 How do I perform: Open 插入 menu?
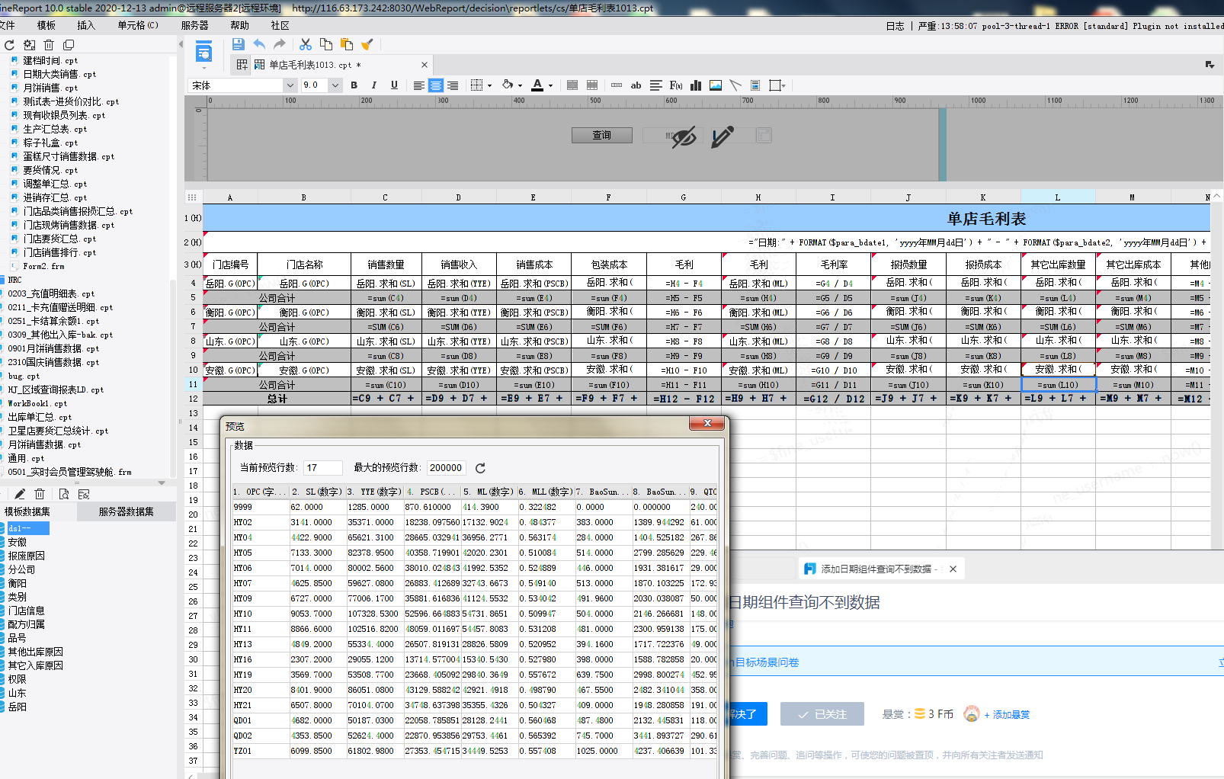pyautogui.click(x=86, y=25)
